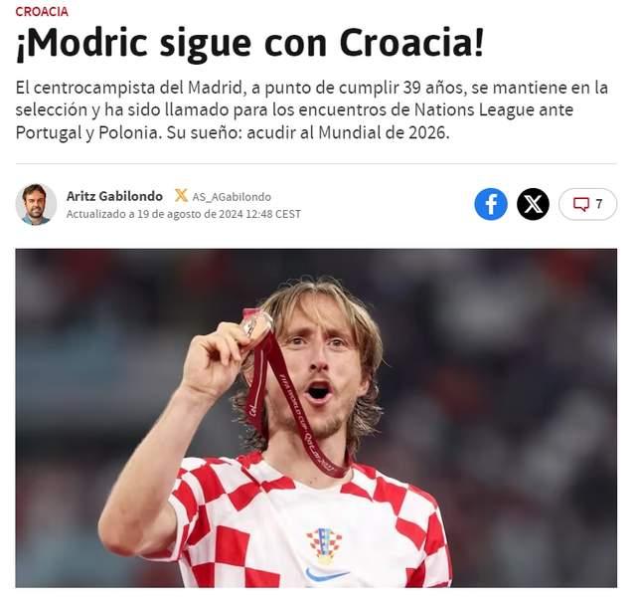Click the text Mundial de 2026
Screen dimensions: 636x604
coord(384,132)
